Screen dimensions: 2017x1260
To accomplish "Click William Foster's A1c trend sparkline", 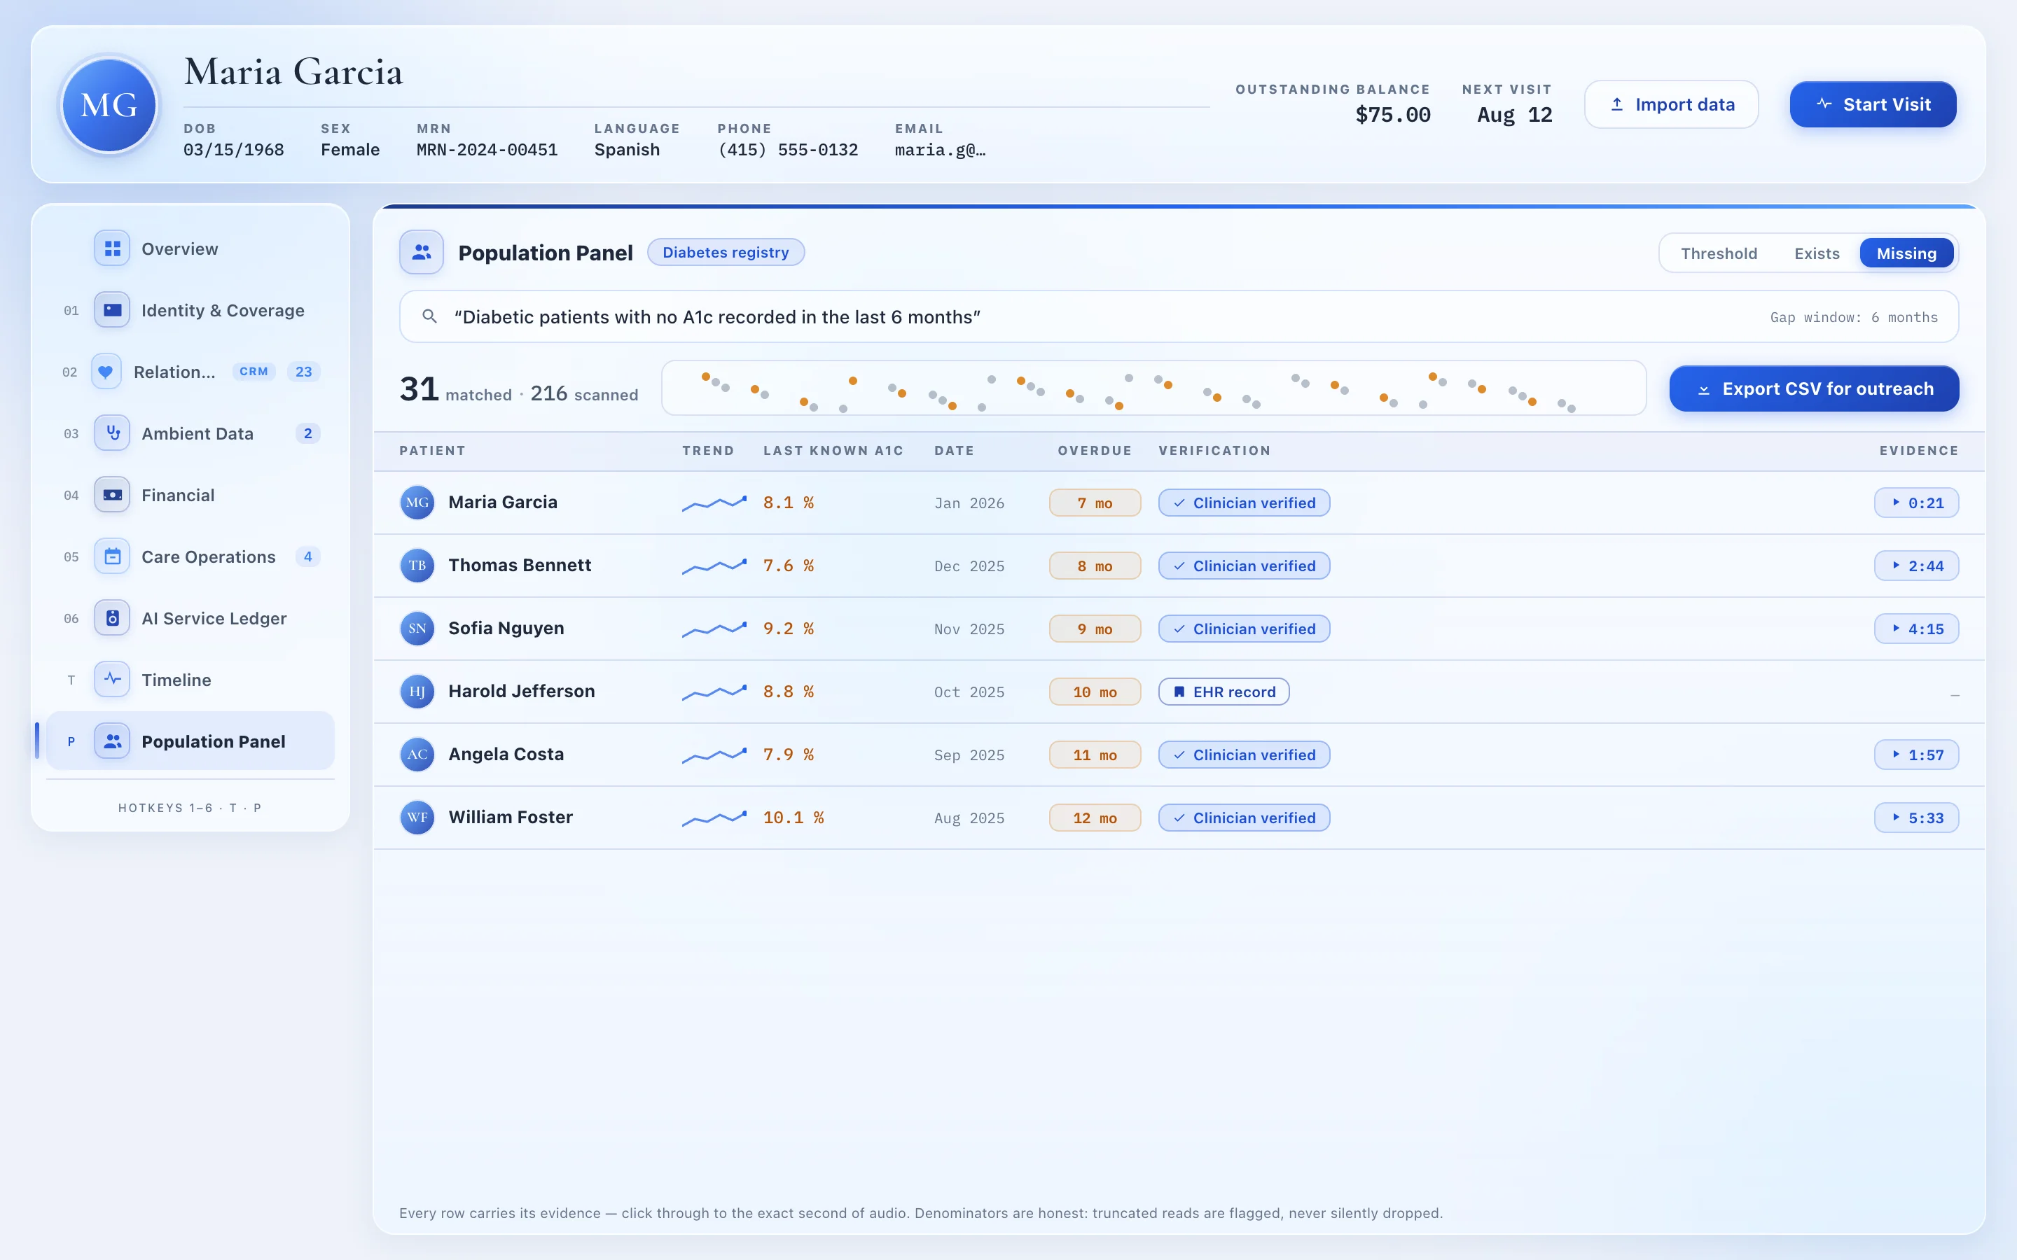I will tap(714, 818).
